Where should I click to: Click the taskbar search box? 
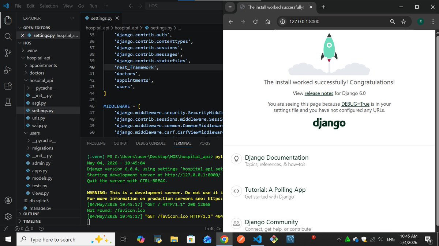67,239
